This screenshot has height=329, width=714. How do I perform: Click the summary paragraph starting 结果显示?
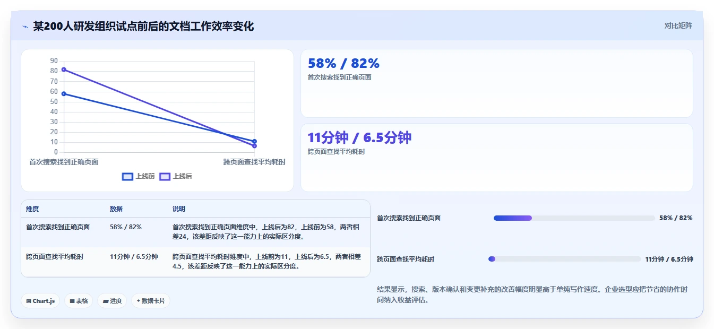(x=532, y=295)
